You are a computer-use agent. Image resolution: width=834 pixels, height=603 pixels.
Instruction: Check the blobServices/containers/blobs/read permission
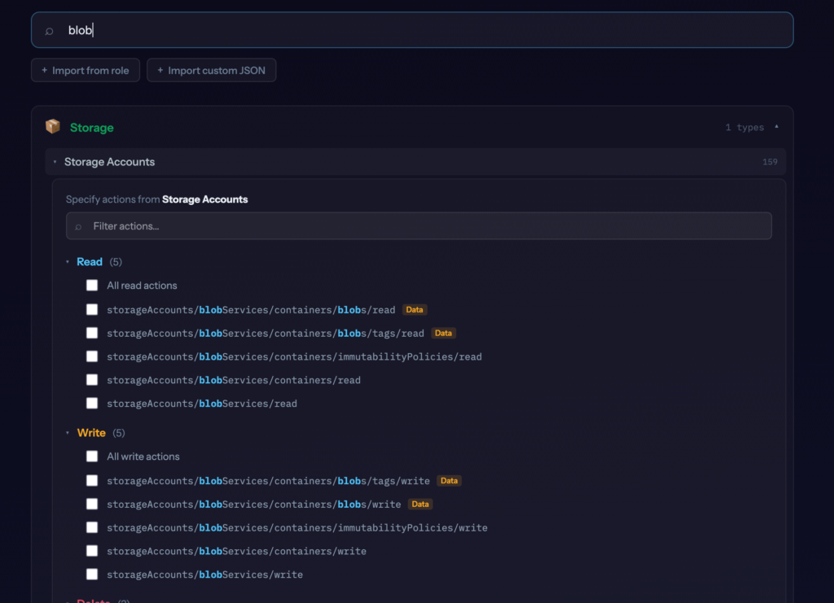[92, 310]
